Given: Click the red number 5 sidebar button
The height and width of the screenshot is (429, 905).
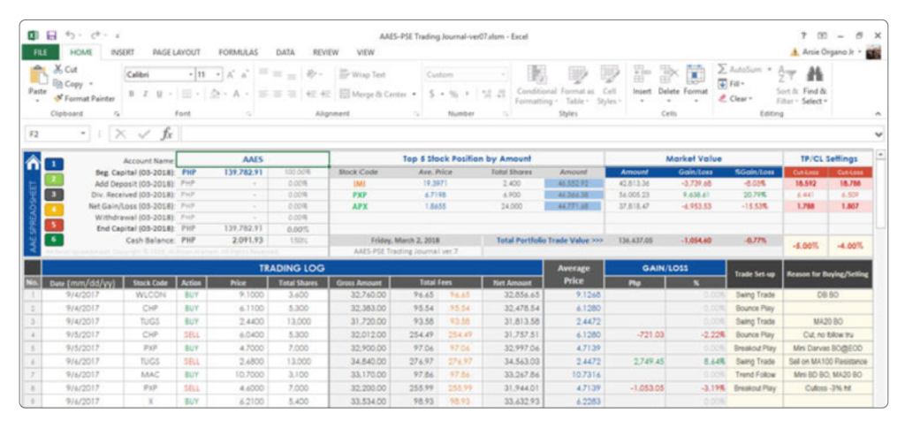Looking at the screenshot, I should (53, 224).
